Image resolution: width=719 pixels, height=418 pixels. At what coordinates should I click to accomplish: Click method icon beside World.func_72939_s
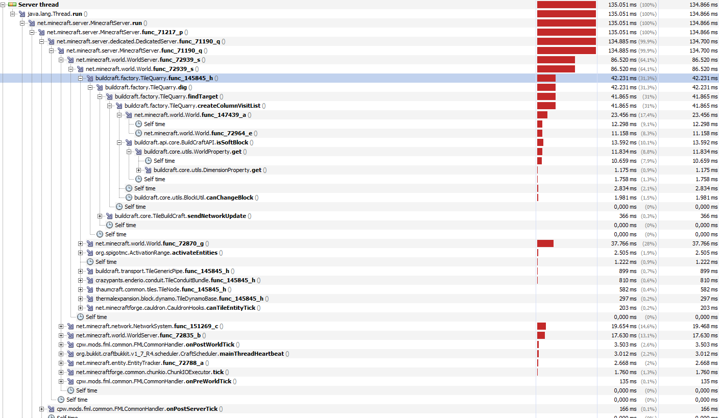(x=80, y=69)
